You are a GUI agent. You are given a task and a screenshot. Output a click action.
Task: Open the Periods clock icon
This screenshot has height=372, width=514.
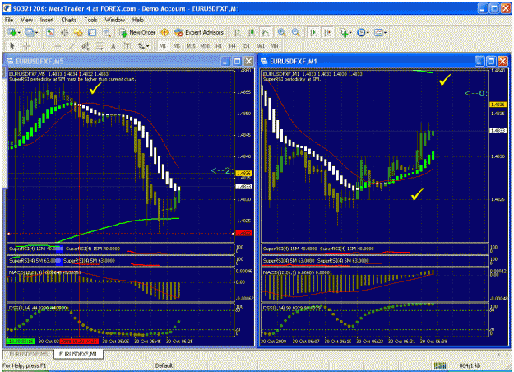361,32
